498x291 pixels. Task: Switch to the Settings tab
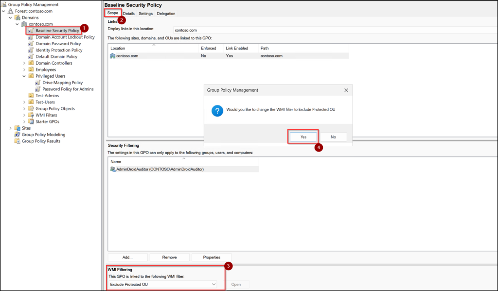pos(145,14)
